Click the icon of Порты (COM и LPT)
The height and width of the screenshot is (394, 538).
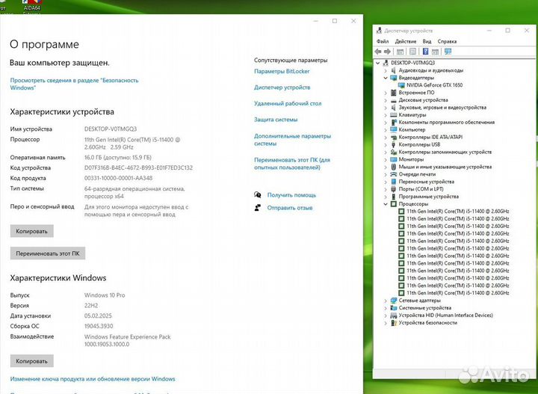pos(394,189)
